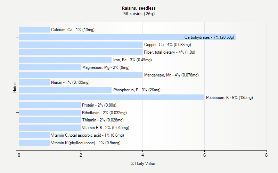Click the Calcium, Ca - 1% (13mg) label
This screenshot has width=278, height=173.
point(73,30)
